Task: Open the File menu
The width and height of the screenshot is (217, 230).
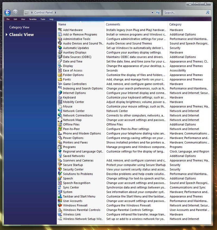Action: 8,19
